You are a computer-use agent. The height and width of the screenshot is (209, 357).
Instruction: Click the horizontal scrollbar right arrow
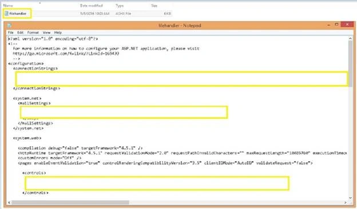click(x=346, y=202)
